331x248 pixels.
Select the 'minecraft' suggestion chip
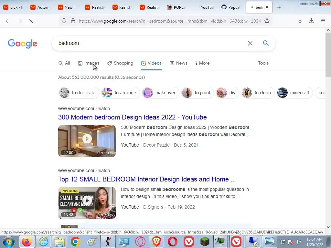point(295,93)
